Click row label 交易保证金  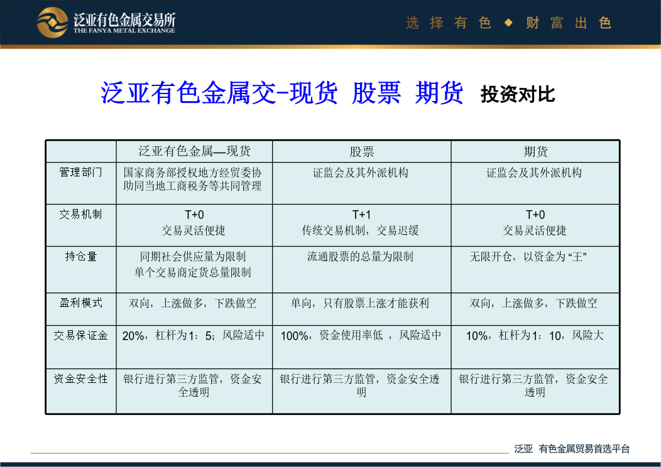click(x=80, y=336)
